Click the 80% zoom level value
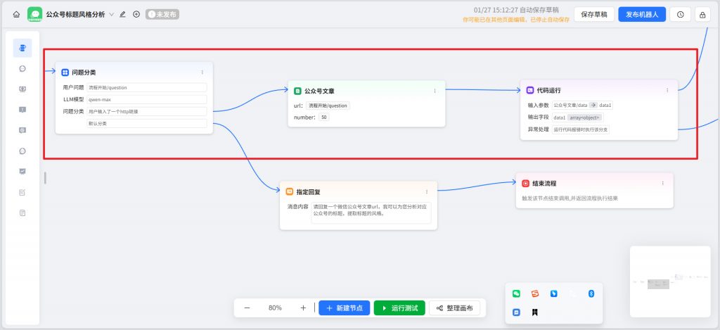Screen dimensions: 720x330 (x=275, y=308)
